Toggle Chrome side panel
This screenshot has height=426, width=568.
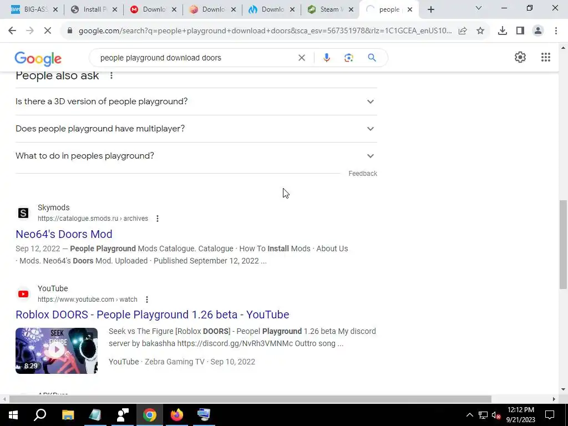(520, 31)
